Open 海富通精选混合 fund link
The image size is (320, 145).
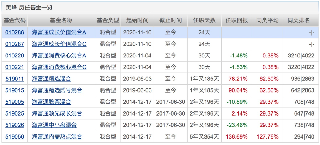pos(52,79)
